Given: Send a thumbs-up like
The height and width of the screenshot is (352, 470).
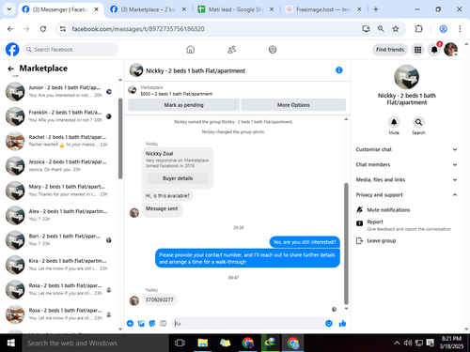Looking at the screenshot, I should (x=342, y=323).
